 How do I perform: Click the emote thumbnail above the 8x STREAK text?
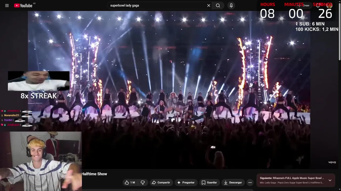tap(39, 81)
